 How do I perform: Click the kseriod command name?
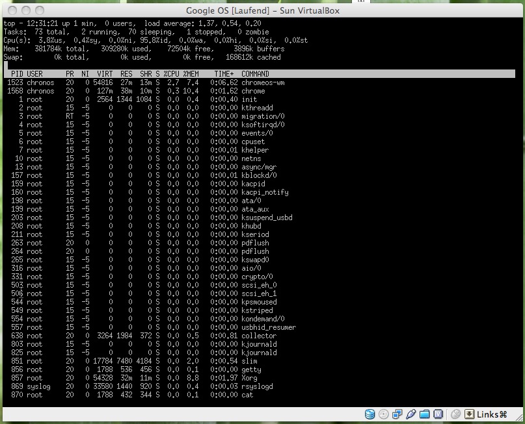[255, 234]
